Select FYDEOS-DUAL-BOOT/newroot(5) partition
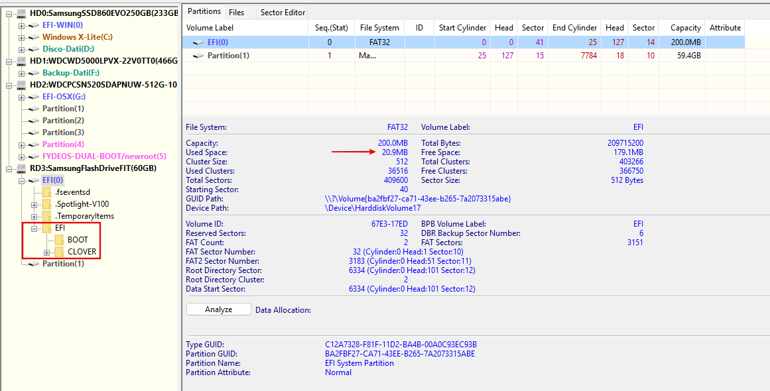770x391 pixels. [x=104, y=156]
